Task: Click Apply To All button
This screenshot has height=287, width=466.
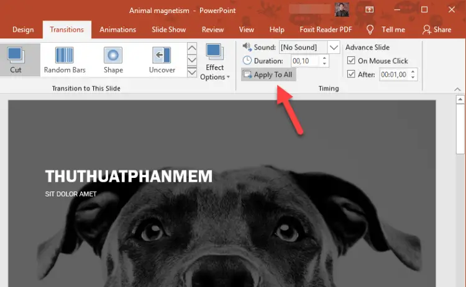Action: tap(268, 74)
